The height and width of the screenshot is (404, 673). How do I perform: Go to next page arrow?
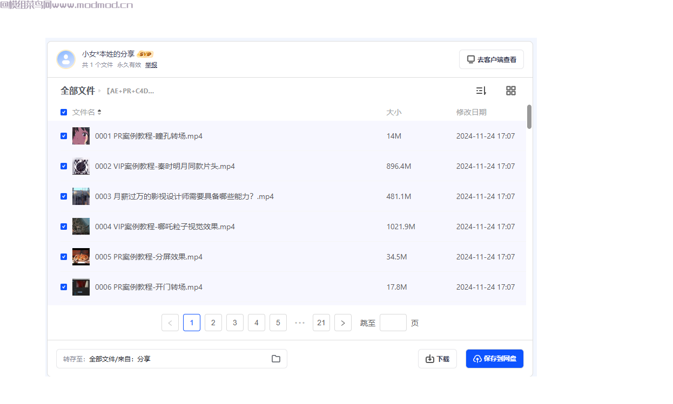pyautogui.click(x=343, y=323)
